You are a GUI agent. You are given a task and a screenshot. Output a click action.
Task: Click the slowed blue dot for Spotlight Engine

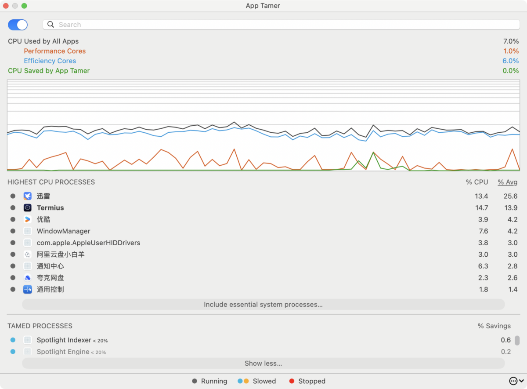pos(13,352)
